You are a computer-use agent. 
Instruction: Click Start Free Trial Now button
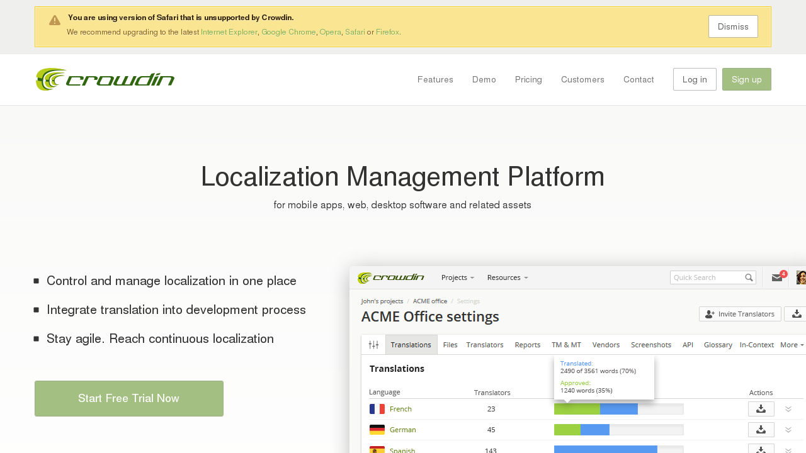129,398
